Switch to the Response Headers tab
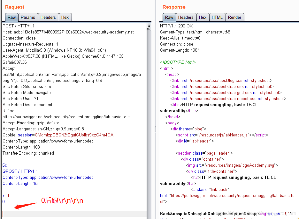 point(186,17)
